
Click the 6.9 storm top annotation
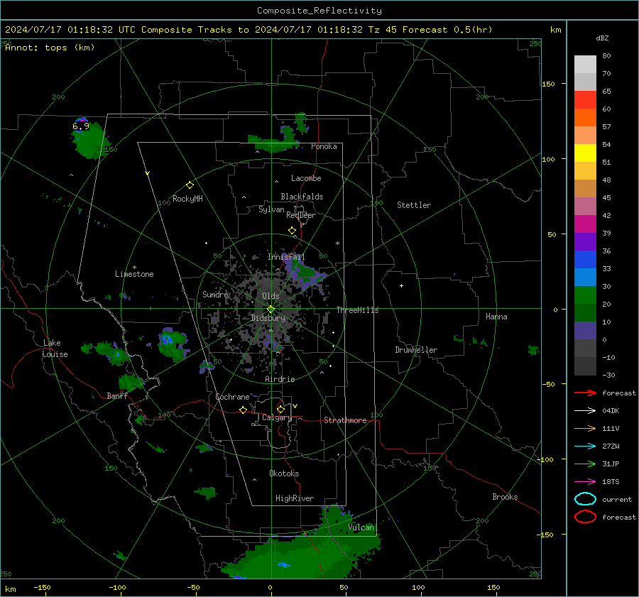click(81, 126)
